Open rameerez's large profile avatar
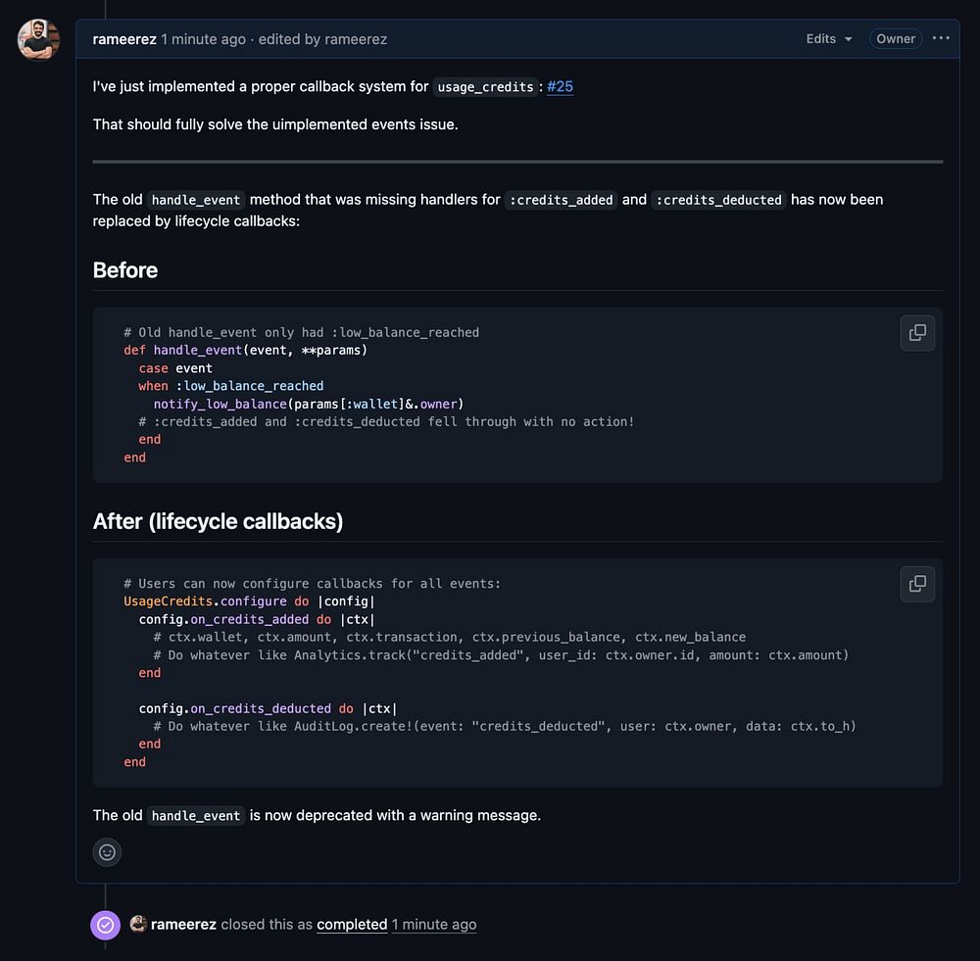 (x=39, y=40)
